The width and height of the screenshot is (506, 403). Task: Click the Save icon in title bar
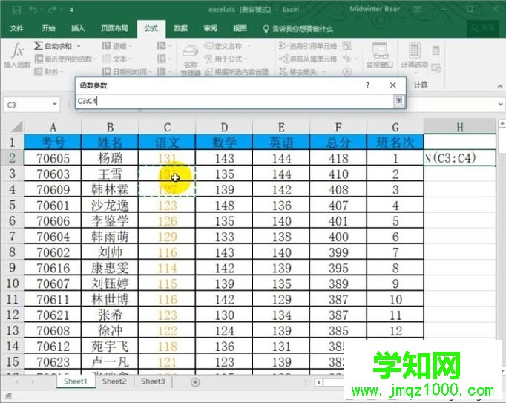[17, 10]
